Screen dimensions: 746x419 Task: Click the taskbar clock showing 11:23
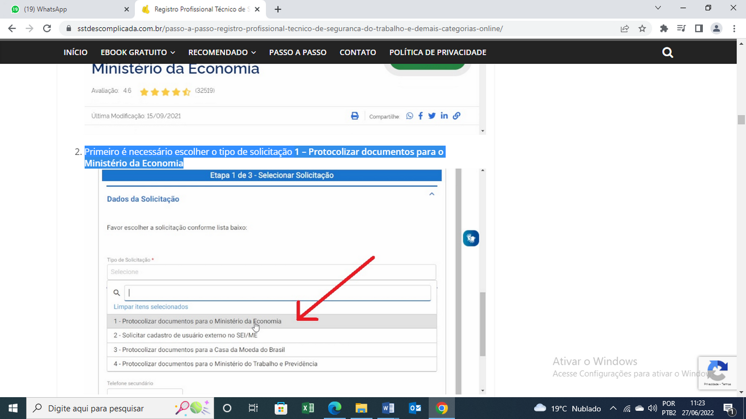[697, 408]
